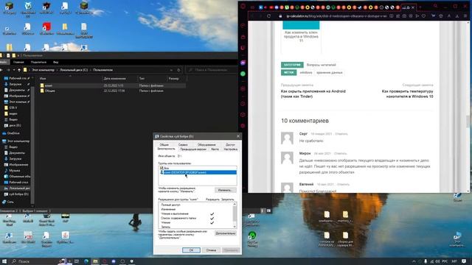The image size is (472, 265).
Task: Open the Windows Start menu
Action: pos(4,261)
